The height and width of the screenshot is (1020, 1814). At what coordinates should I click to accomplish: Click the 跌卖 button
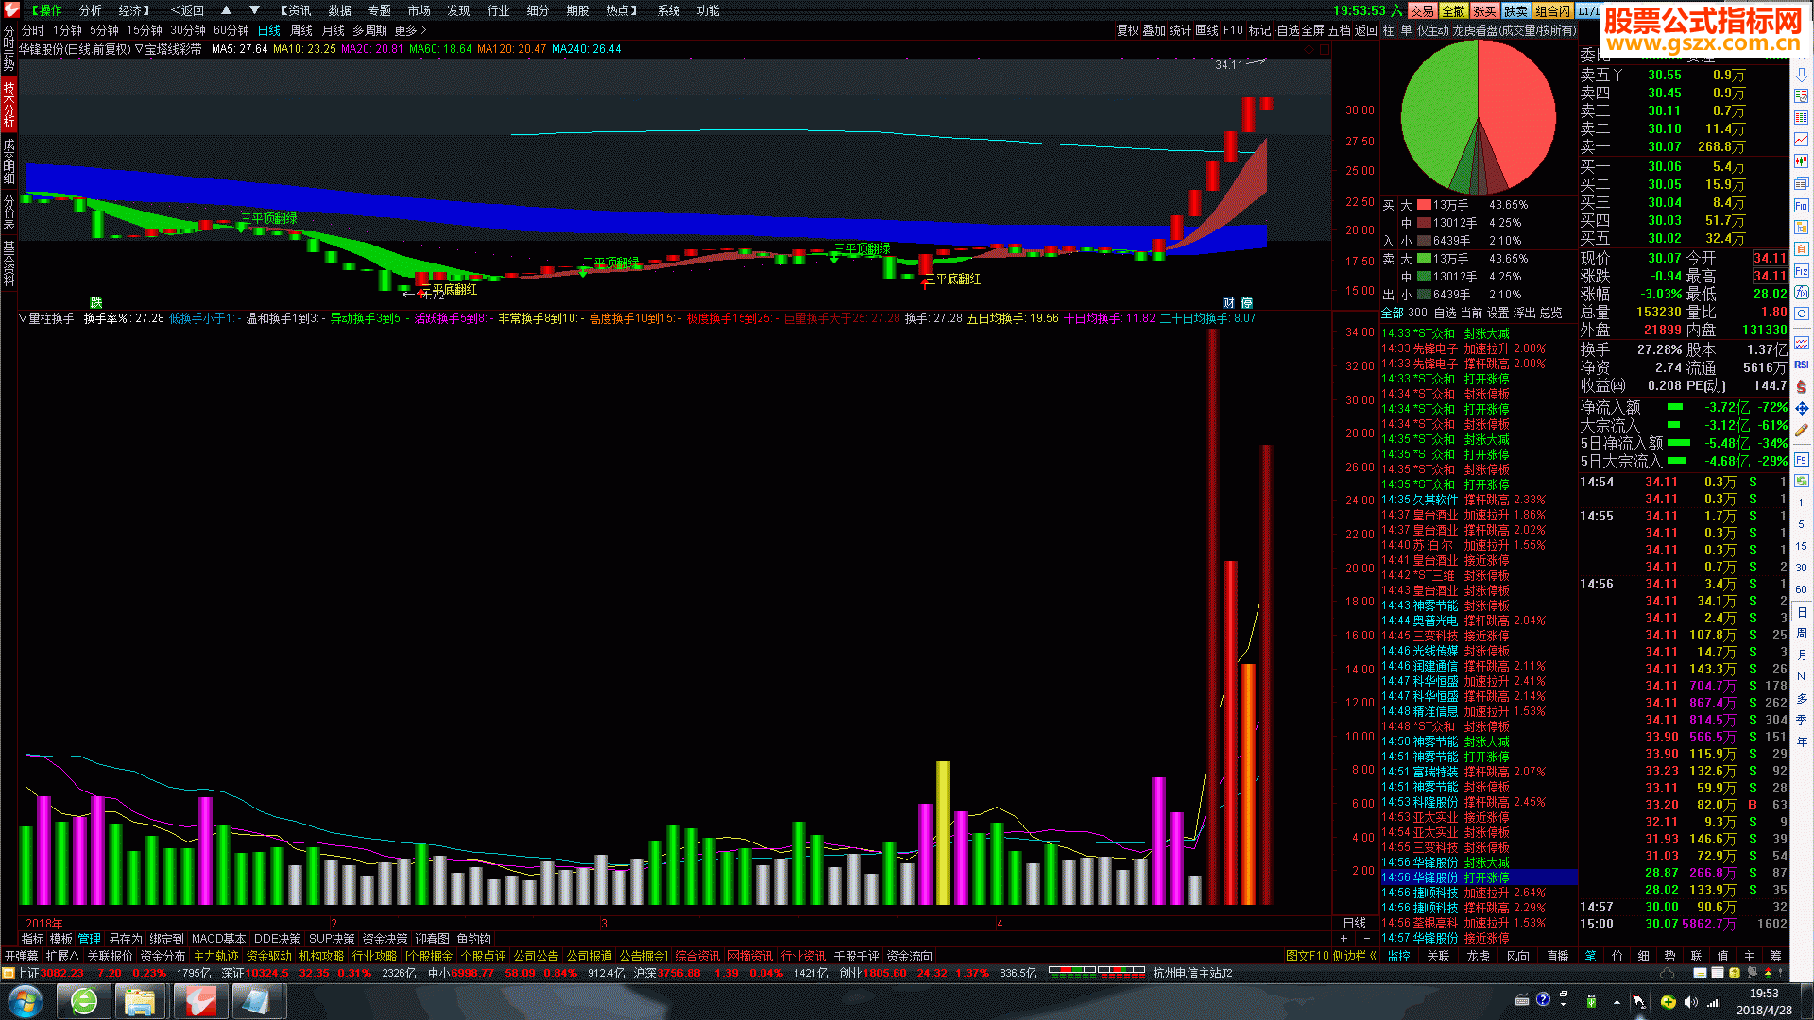1515,10
